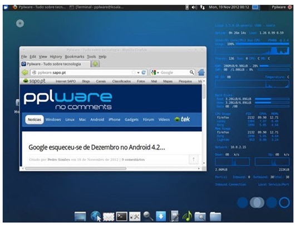Screen dimensions: 295x225
Task: Open the Pesquisa link in the SAPO bar
Action: (185, 82)
